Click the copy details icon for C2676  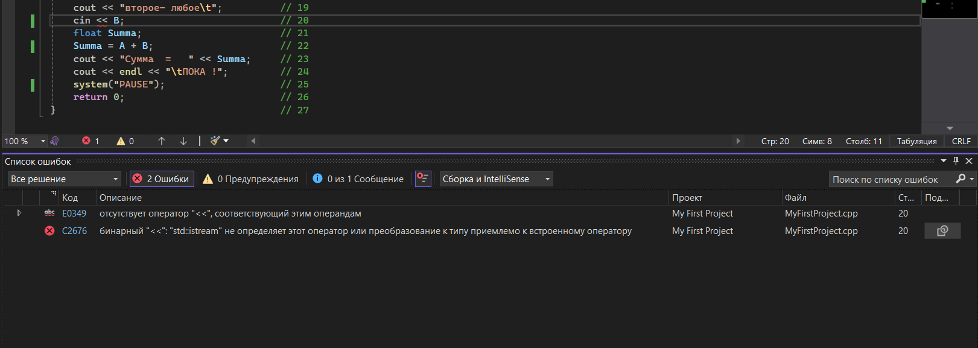[942, 230]
